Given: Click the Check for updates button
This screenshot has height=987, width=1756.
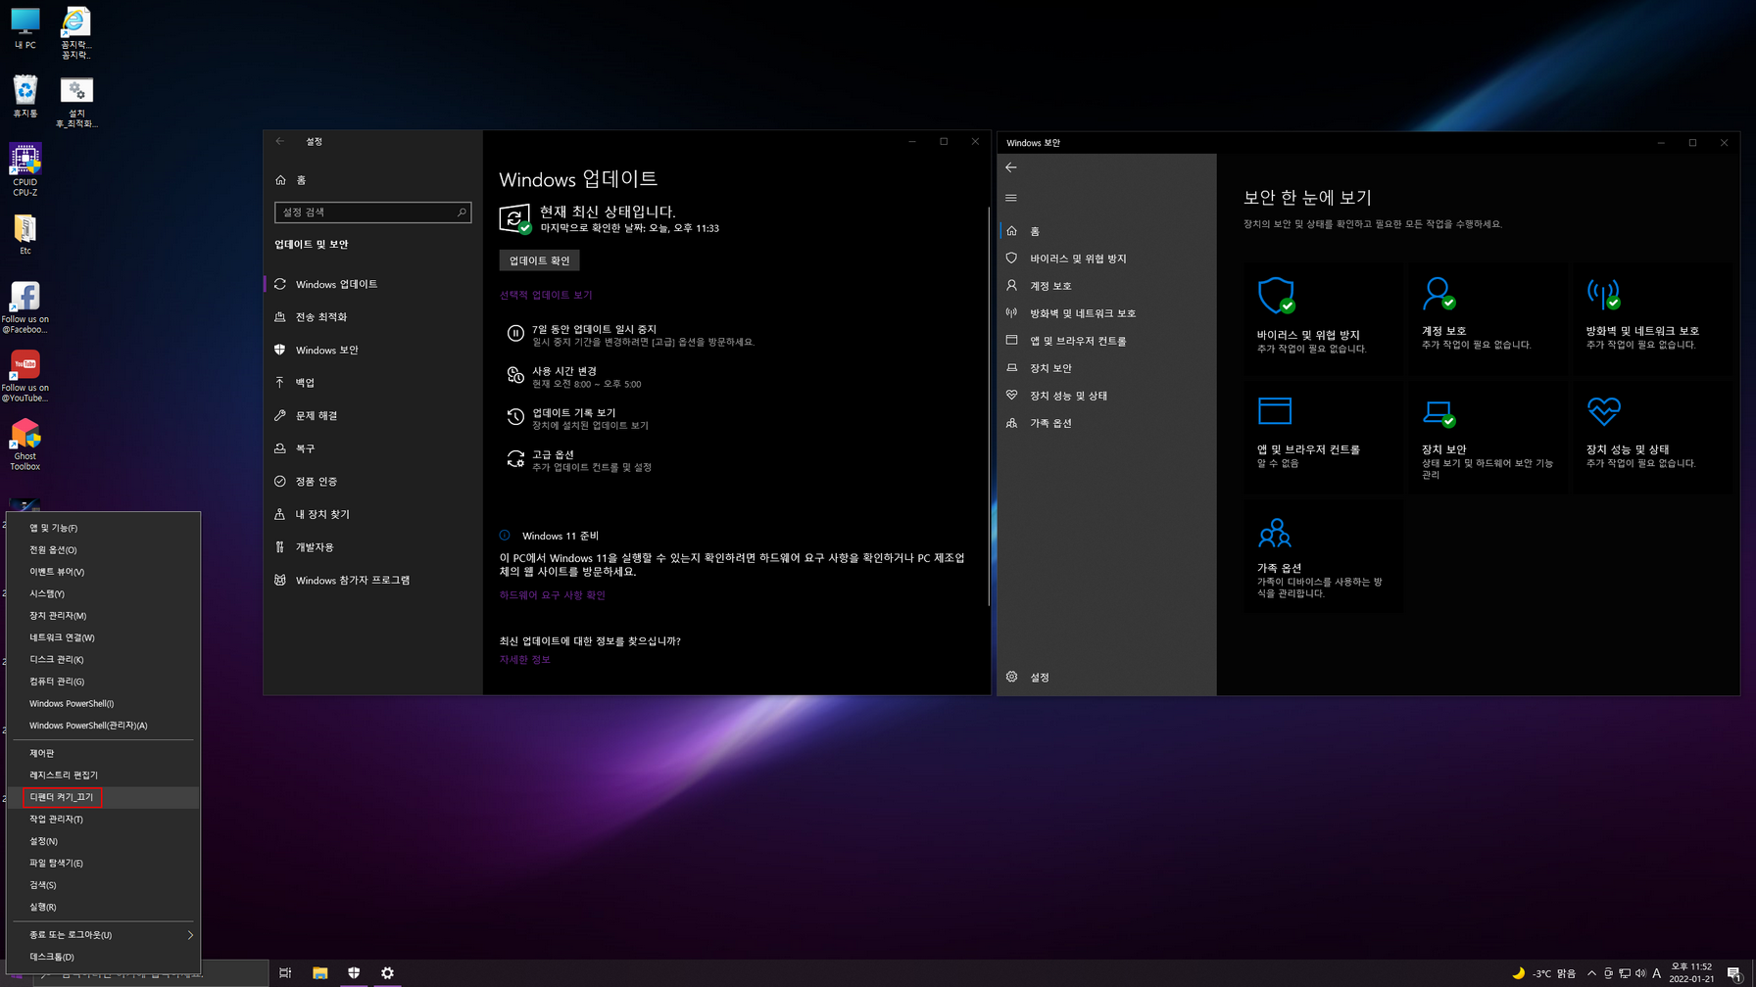Looking at the screenshot, I should tap(539, 260).
